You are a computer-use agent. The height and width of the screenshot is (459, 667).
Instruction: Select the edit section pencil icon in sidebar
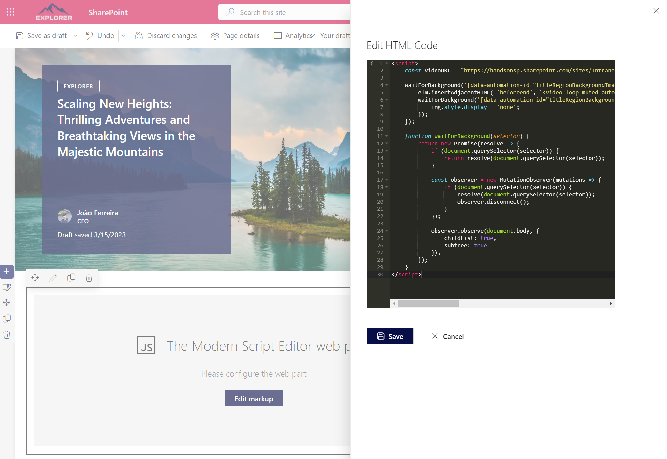(x=7, y=287)
